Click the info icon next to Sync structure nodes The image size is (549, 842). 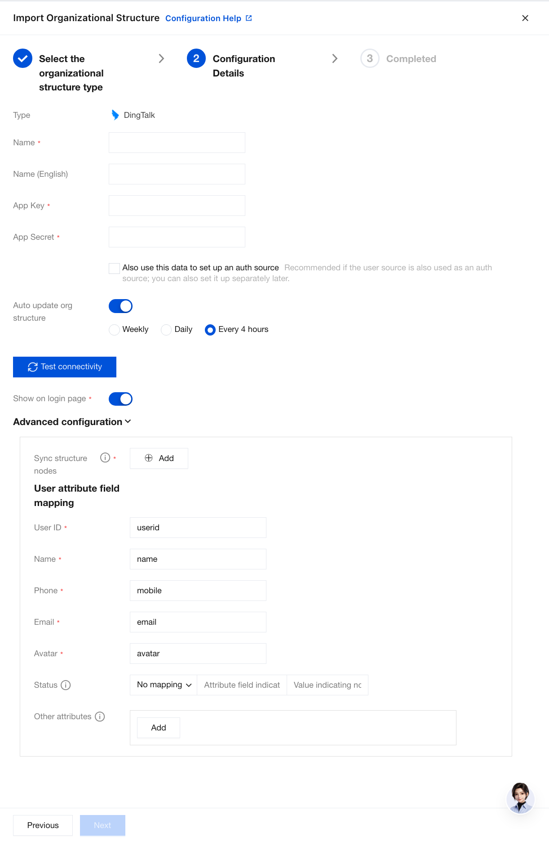[x=105, y=457]
